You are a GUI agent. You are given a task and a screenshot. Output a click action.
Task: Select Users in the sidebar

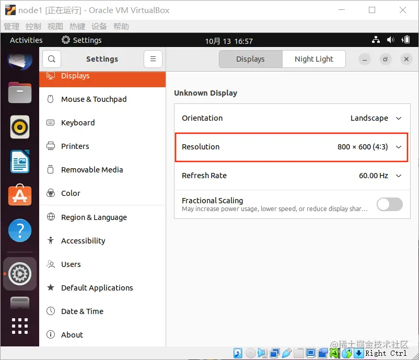tap(102, 264)
